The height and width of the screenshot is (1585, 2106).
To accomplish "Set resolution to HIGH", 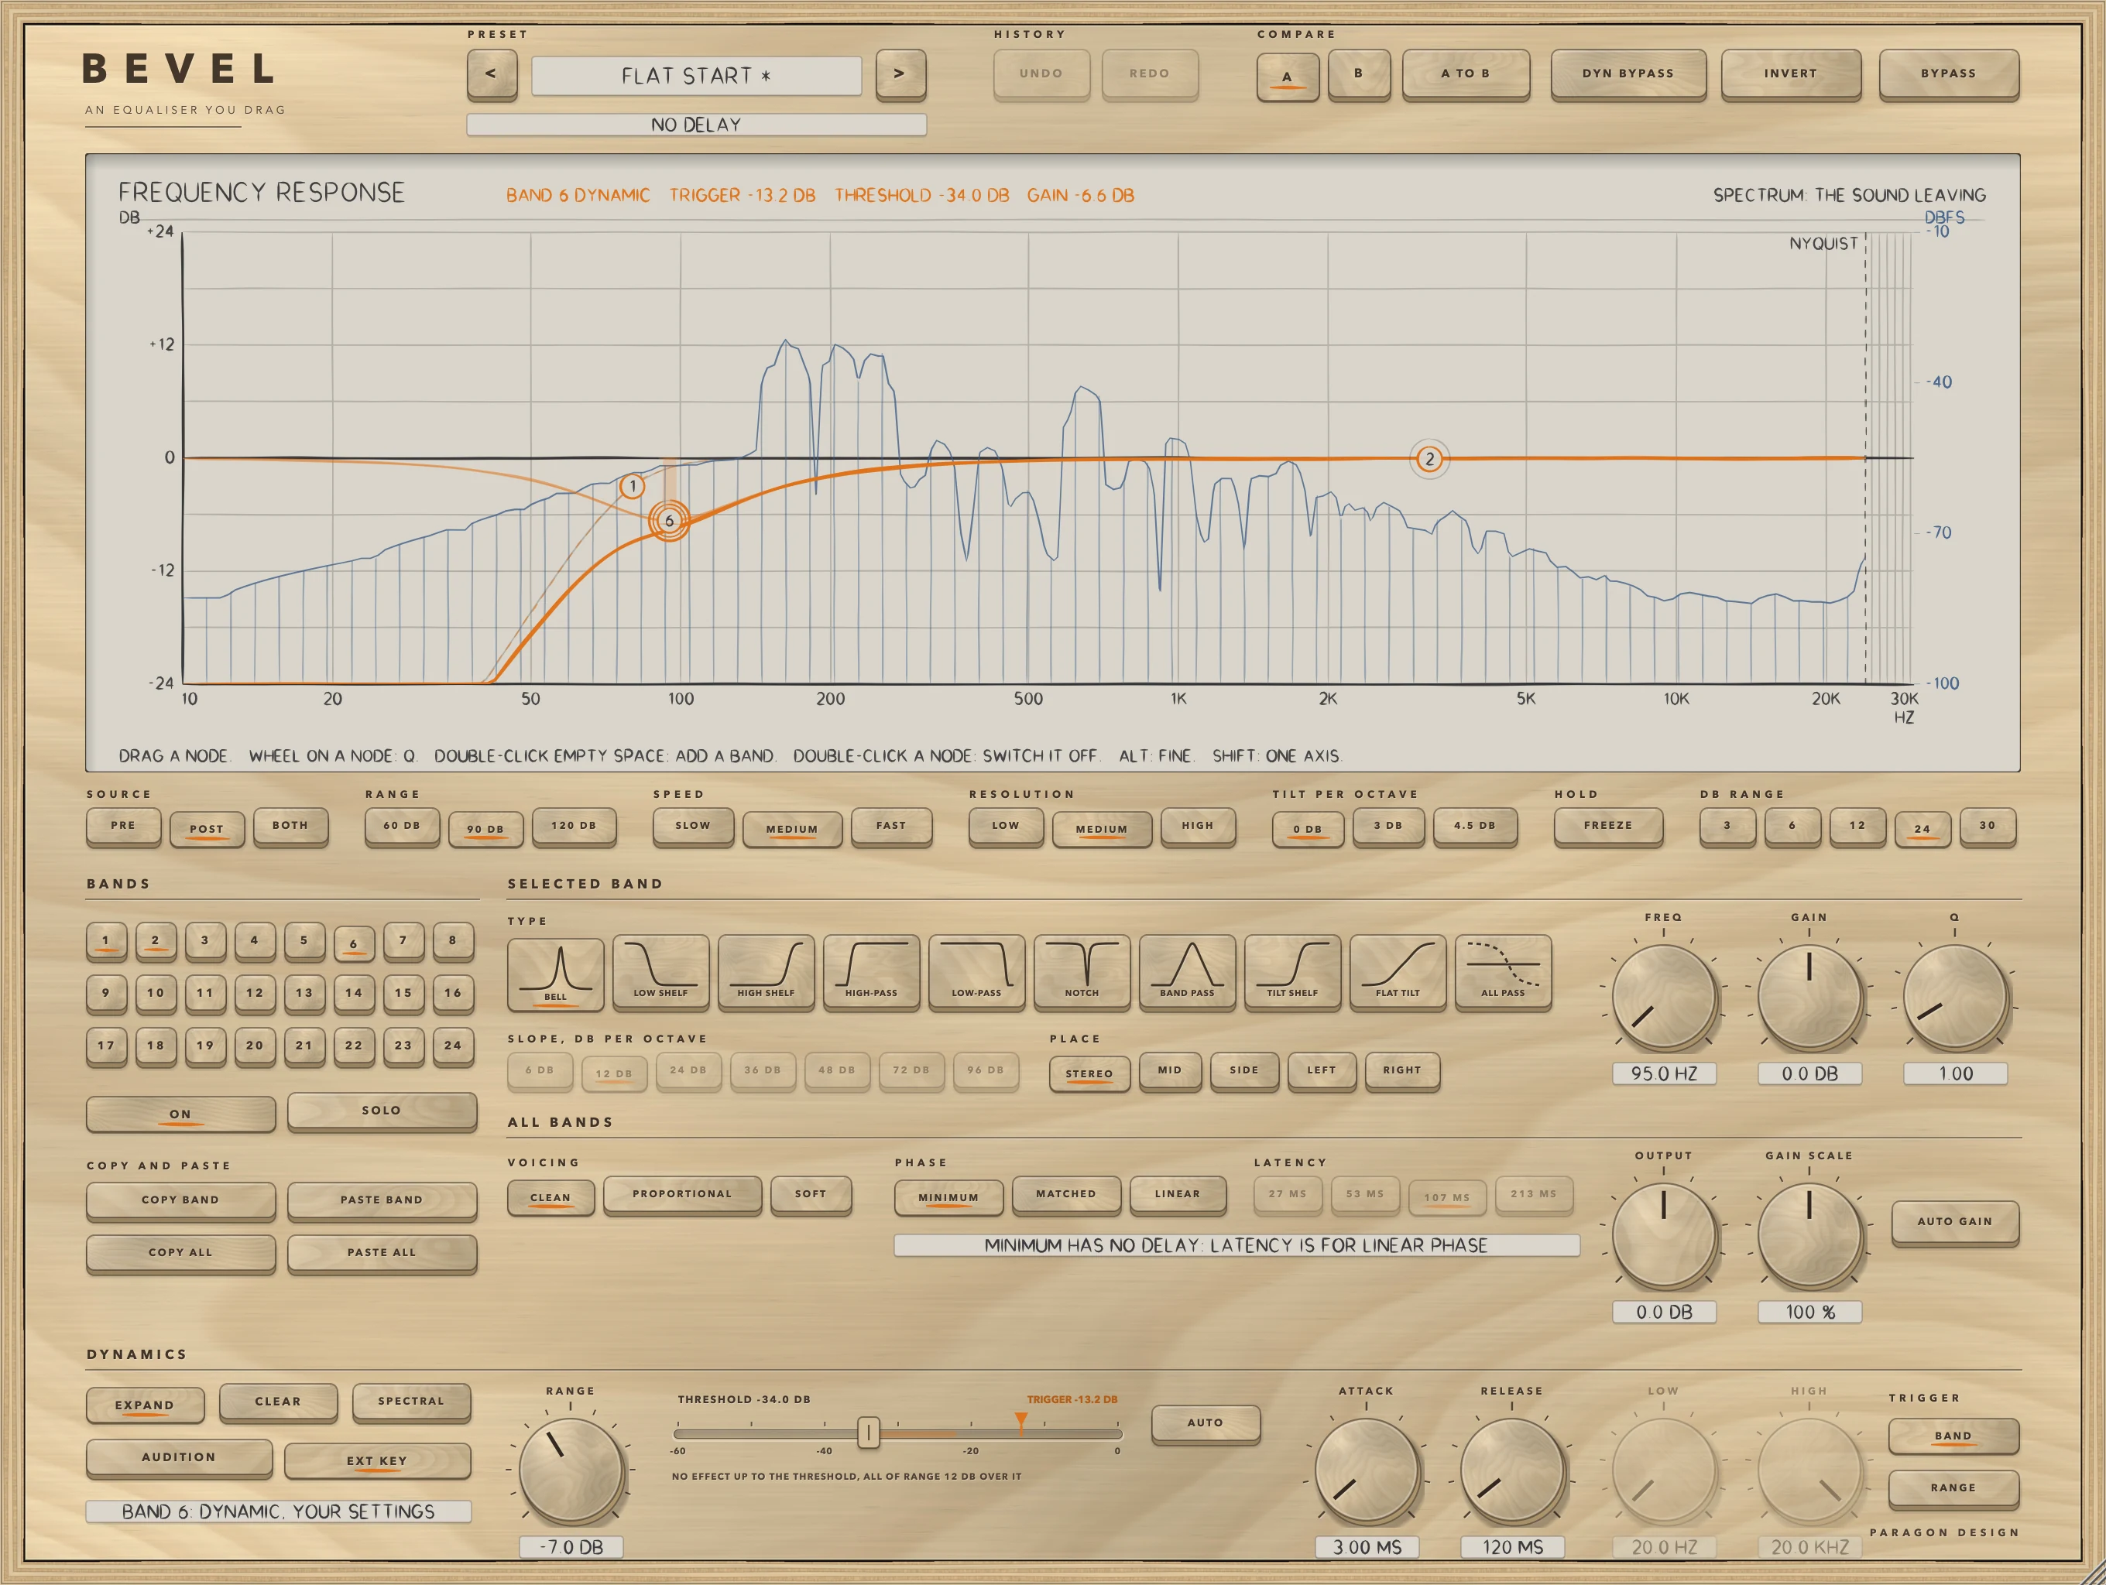I will (1198, 826).
